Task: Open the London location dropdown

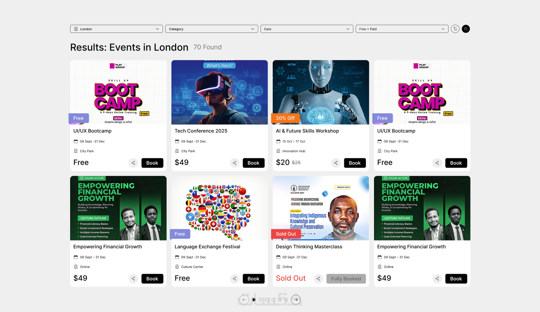Action: 117,29
